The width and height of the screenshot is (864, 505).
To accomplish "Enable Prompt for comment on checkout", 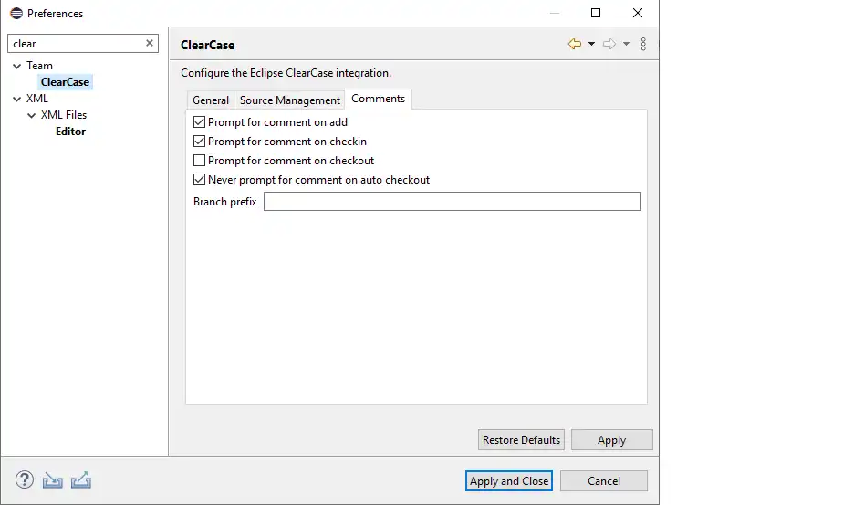I will point(200,161).
